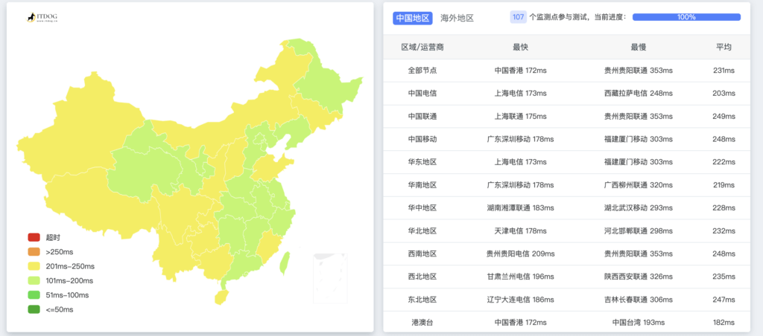This screenshot has width=763, height=336.
Task: Switch to the 中国地区 tab
Action: pyautogui.click(x=413, y=18)
